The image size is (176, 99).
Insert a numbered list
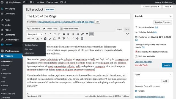(59, 34)
